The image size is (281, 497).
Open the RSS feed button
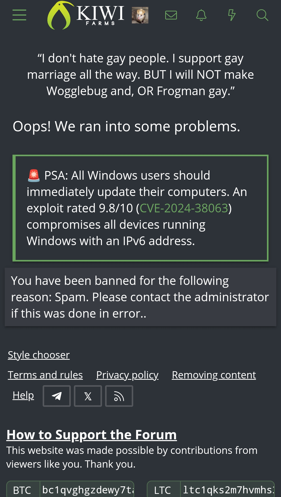pyautogui.click(x=119, y=396)
